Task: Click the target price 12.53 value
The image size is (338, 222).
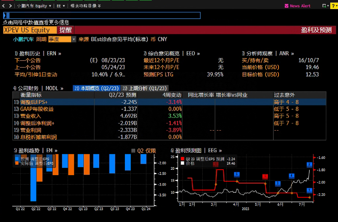Action: pyautogui.click(x=312, y=74)
